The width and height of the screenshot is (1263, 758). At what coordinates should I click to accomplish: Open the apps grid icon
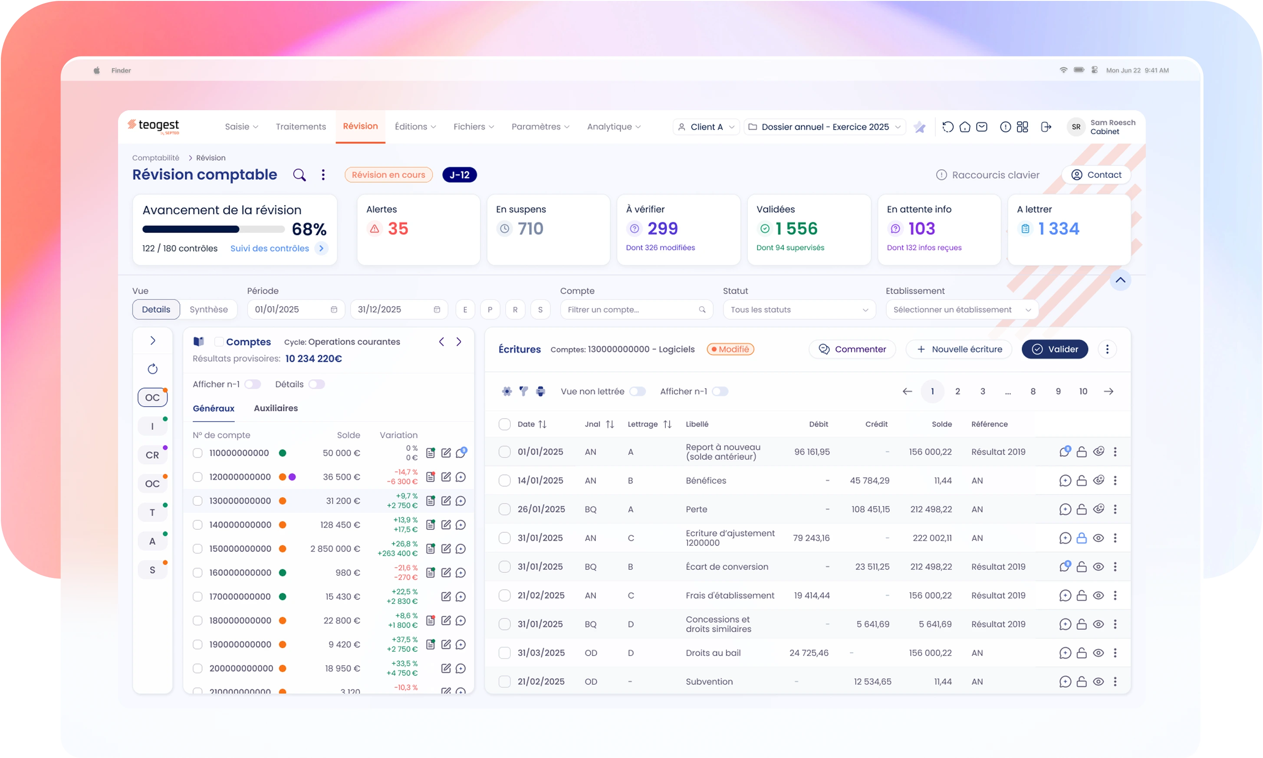point(1022,127)
